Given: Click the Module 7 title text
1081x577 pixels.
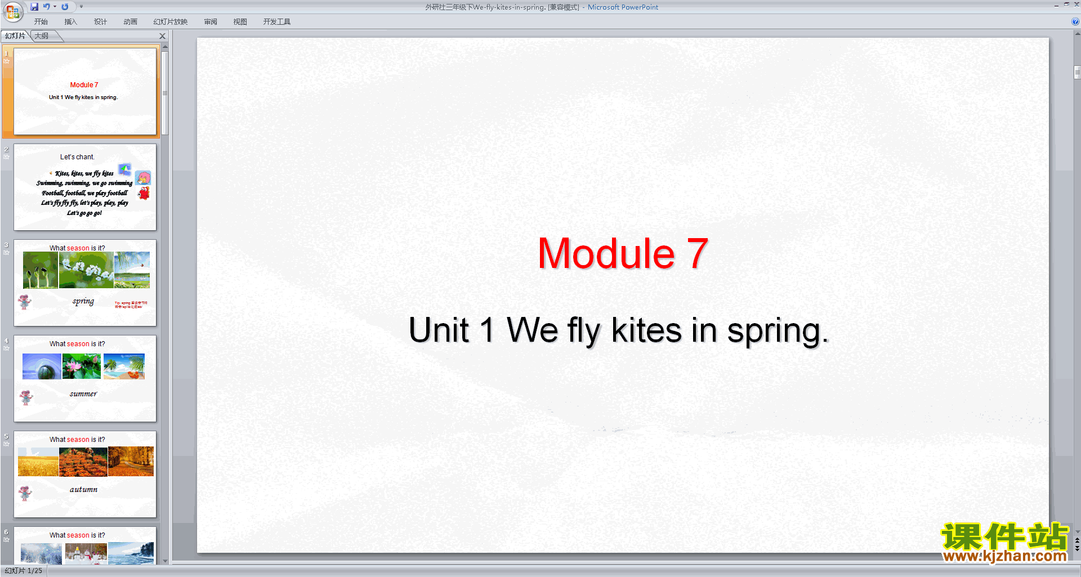Looking at the screenshot, I should coord(623,253).
